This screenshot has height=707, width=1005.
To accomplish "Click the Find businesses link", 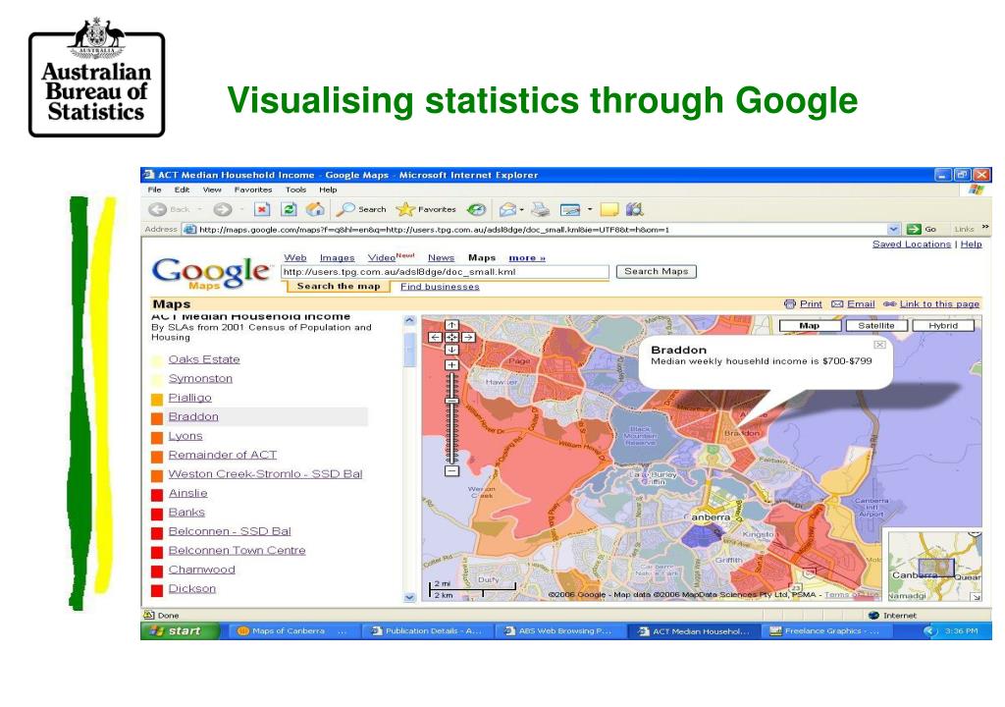I will click(x=440, y=287).
